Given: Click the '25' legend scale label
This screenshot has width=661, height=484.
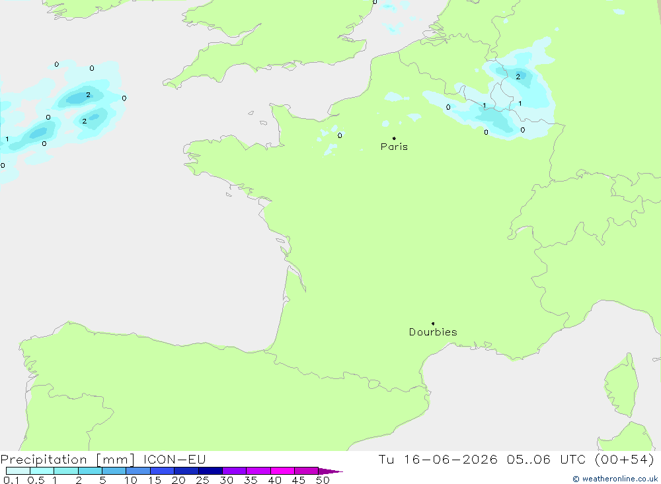Looking at the screenshot, I should click(x=202, y=480).
